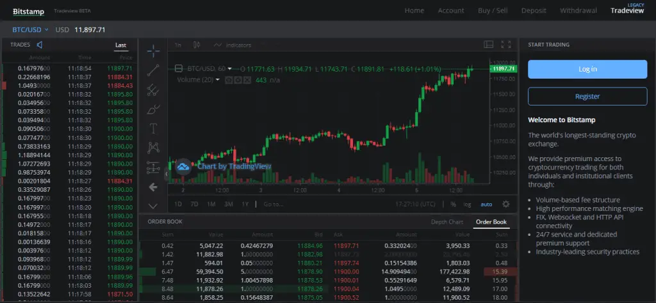Viewport: 656px width, 303px height.
Task: Open the BTC/USD, 60 legend dropdown arrow
Action: tap(230, 69)
